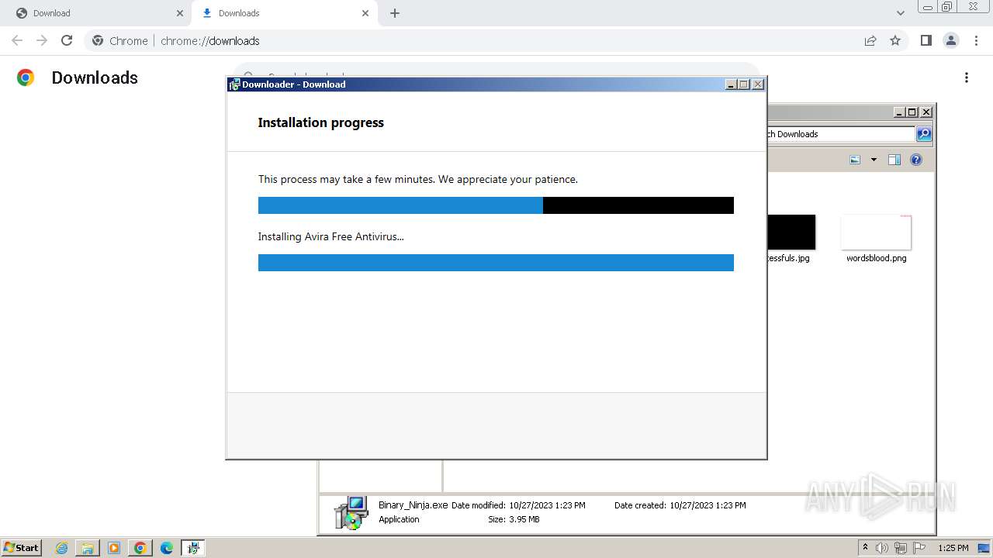Viewport: 993px width, 558px height.
Task: Open a new Chrome tab
Action: (395, 13)
